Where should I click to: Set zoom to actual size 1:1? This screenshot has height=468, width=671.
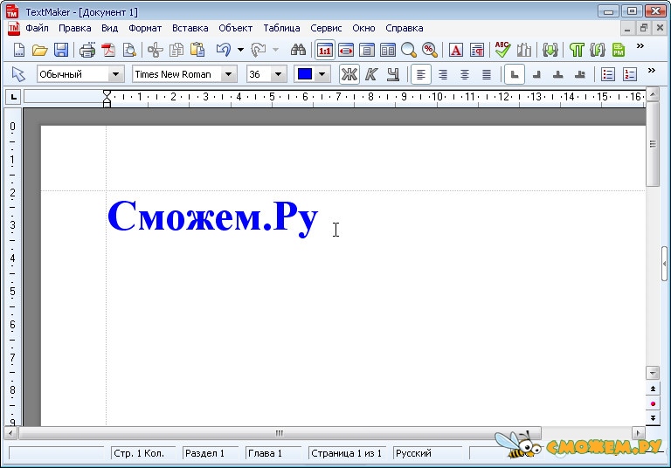[325, 50]
